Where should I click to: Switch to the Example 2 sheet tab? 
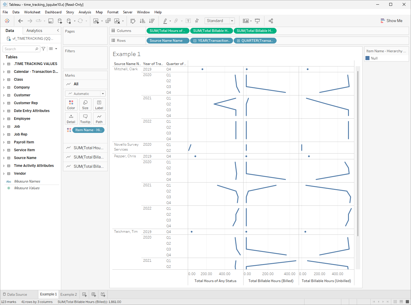pyautogui.click(x=69, y=294)
